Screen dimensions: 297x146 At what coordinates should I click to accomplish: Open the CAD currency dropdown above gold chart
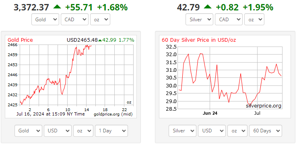pyautogui.click(x=74, y=19)
